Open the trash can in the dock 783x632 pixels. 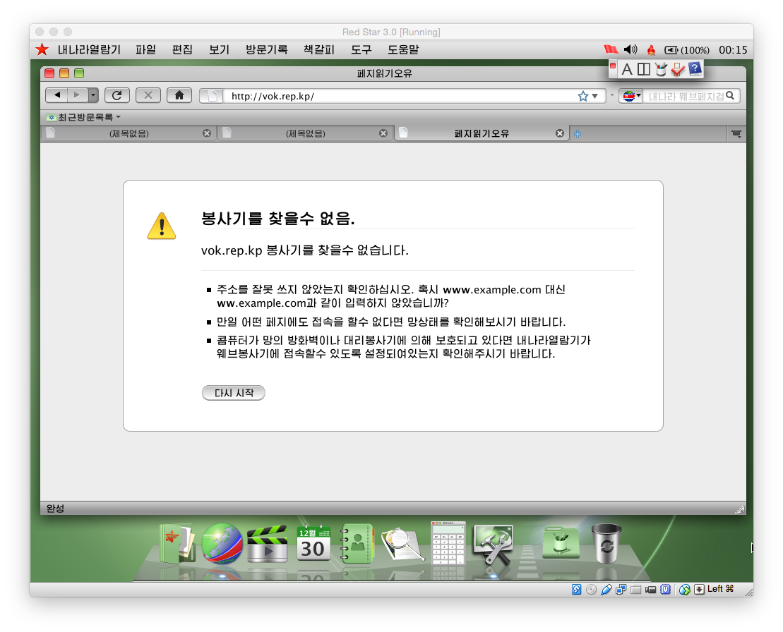tap(606, 543)
